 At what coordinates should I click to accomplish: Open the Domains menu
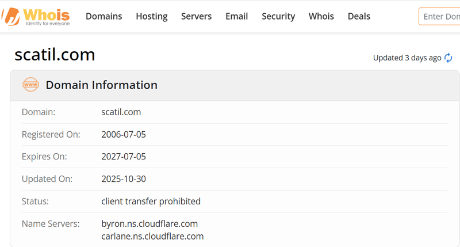click(x=104, y=16)
